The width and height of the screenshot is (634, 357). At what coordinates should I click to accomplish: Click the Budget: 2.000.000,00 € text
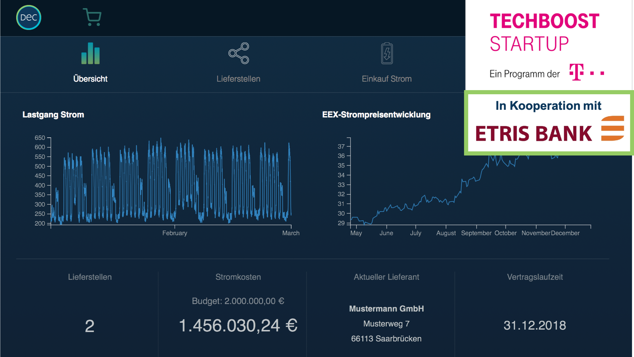(x=238, y=301)
